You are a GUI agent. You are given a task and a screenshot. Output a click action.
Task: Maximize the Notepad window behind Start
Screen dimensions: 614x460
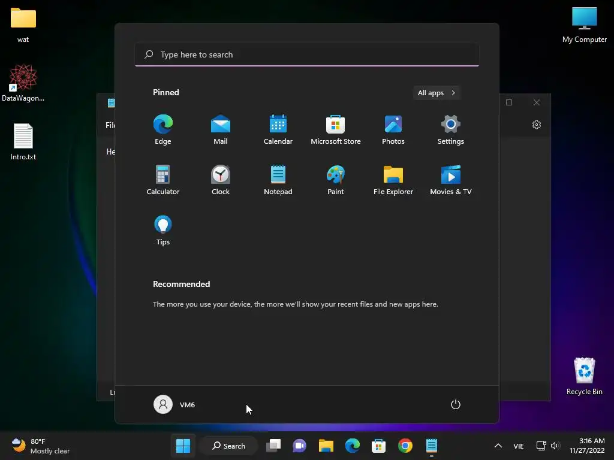(509, 102)
